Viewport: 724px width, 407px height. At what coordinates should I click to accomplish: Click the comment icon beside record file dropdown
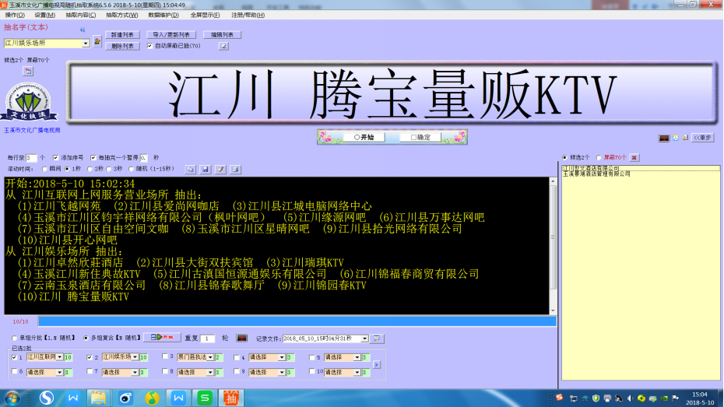tap(377, 339)
